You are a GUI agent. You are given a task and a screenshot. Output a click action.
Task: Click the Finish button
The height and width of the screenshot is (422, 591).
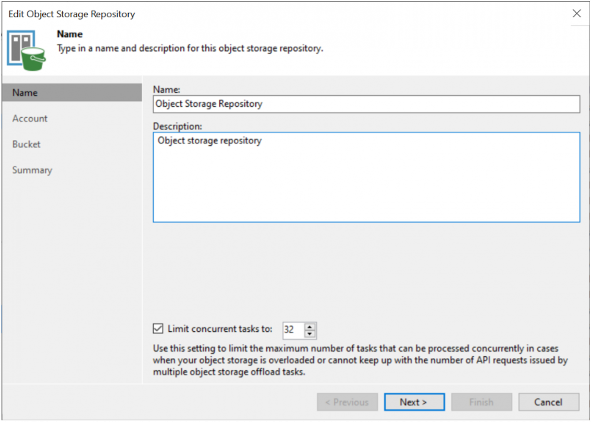(x=481, y=402)
